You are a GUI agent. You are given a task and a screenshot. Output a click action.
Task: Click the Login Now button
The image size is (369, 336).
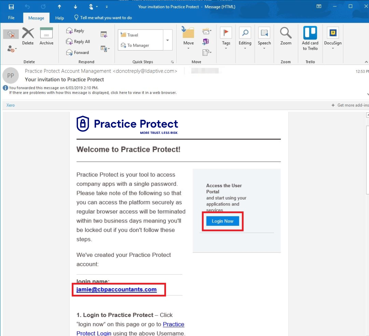[x=223, y=221]
